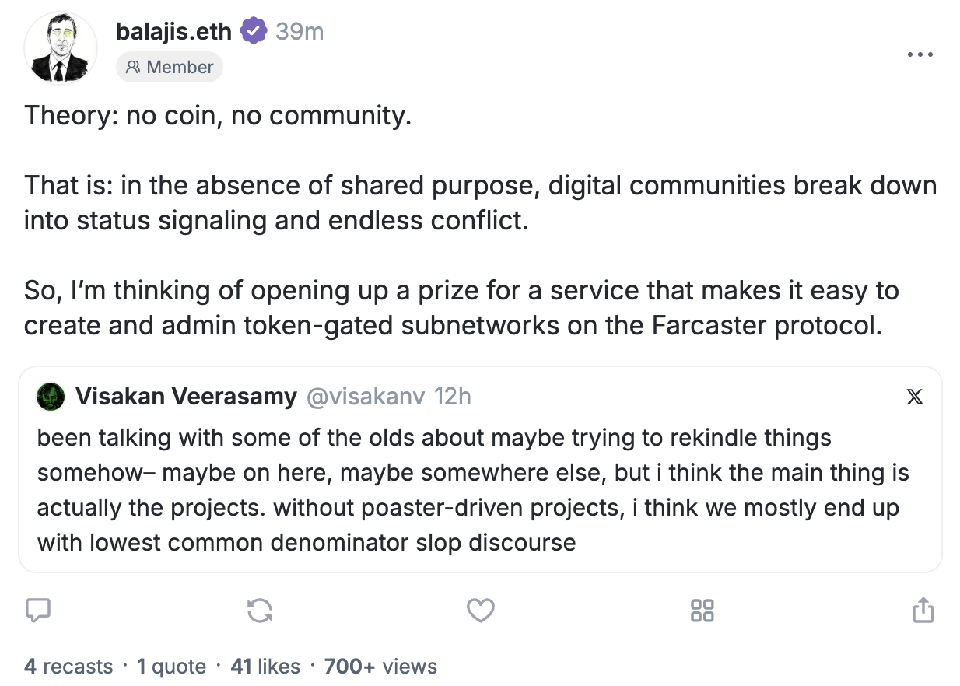Open the Visakan Veerasamy name link
Screen dimensions: 960x686
(186, 397)
